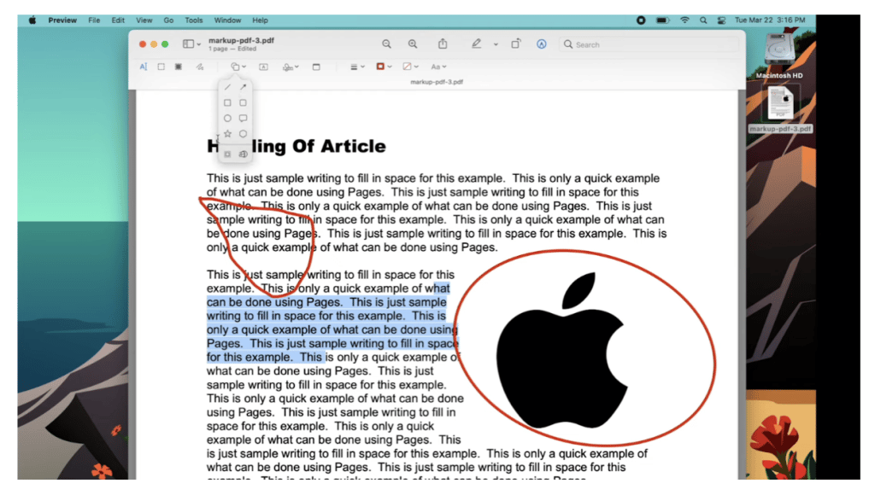Open the Tools menu in the menu bar
This screenshot has height=495, width=875.
click(193, 20)
